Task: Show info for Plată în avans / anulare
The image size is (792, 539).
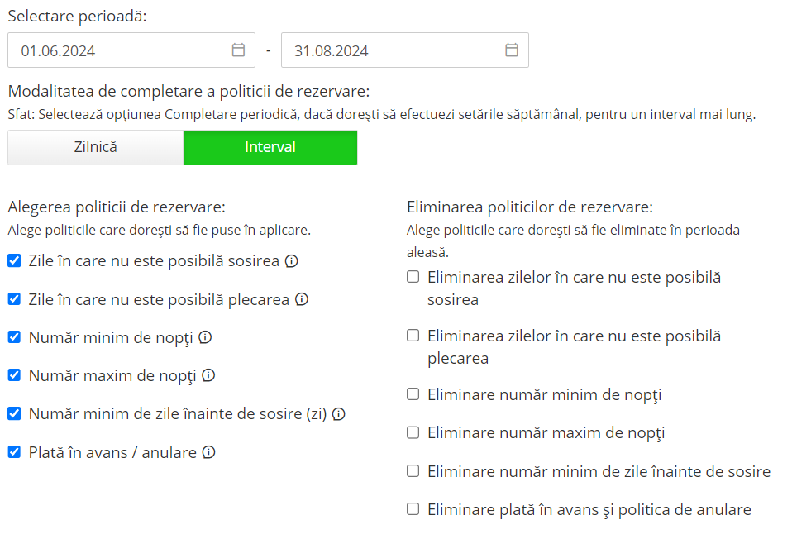Action: (209, 452)
